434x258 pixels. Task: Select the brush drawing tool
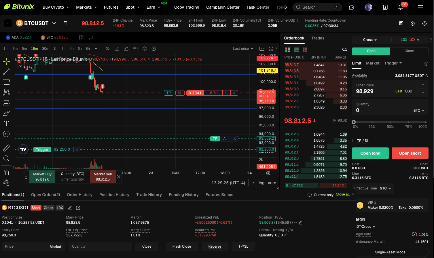pyautogui.click(x=6, y=113)
